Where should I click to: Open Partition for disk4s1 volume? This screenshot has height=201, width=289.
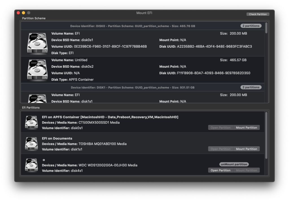coord(220,170)
